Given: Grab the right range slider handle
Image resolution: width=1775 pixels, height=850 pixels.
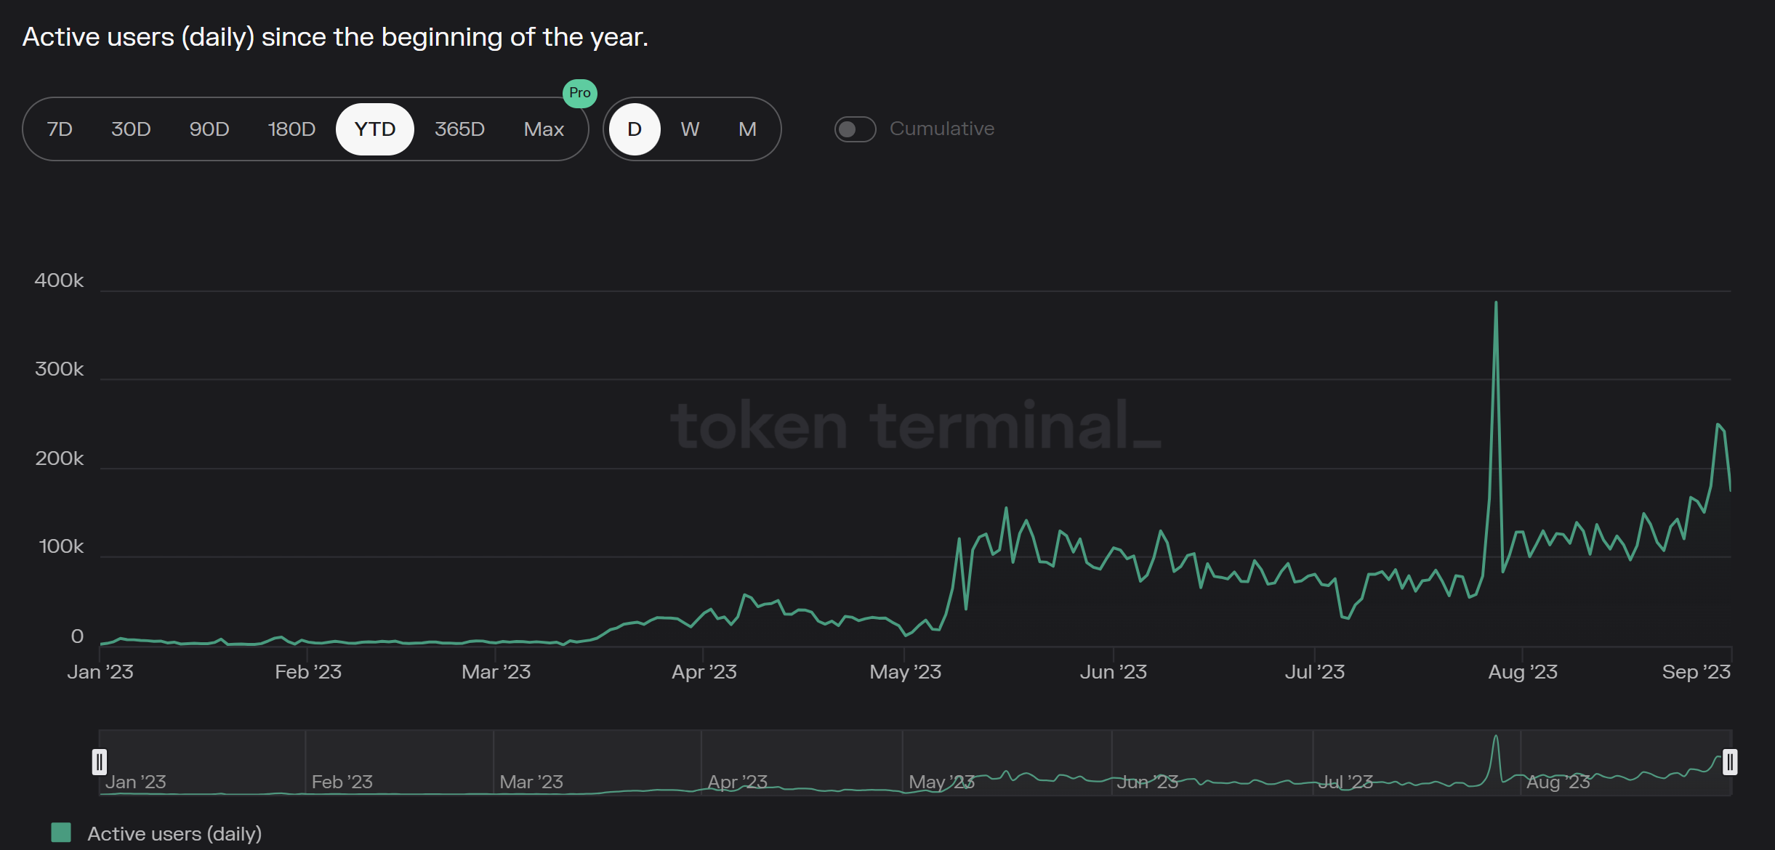Looking at the screenshot, I should tap(1730, 762).
